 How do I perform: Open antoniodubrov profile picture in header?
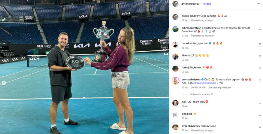[x=175, y=4]
